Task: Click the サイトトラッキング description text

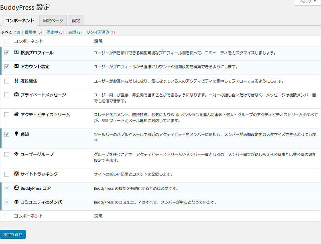Action: click(x=133, y=174)
